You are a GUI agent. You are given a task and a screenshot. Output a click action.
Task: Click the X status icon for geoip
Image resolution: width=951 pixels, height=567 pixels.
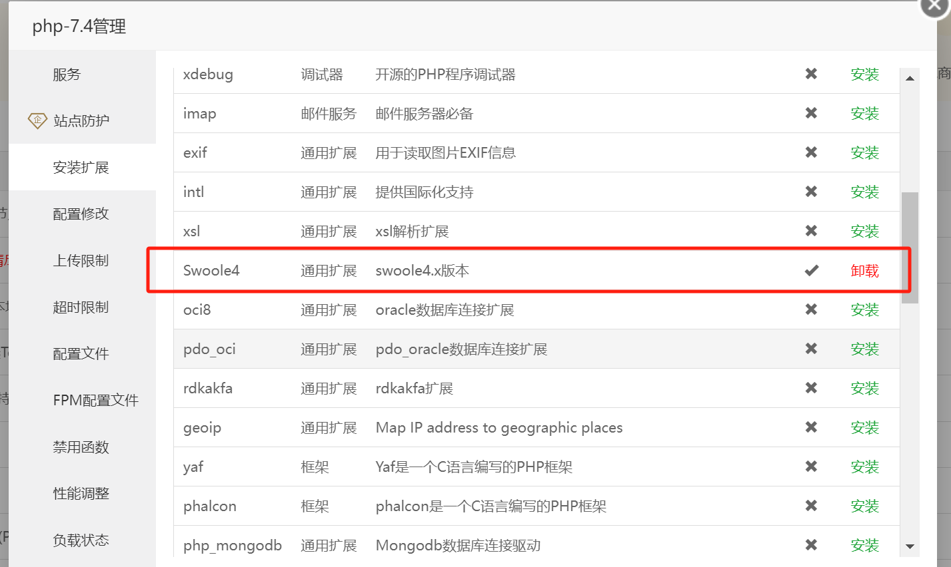coord(811,427)
